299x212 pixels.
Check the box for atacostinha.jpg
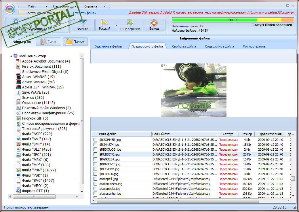pos(95,194)
